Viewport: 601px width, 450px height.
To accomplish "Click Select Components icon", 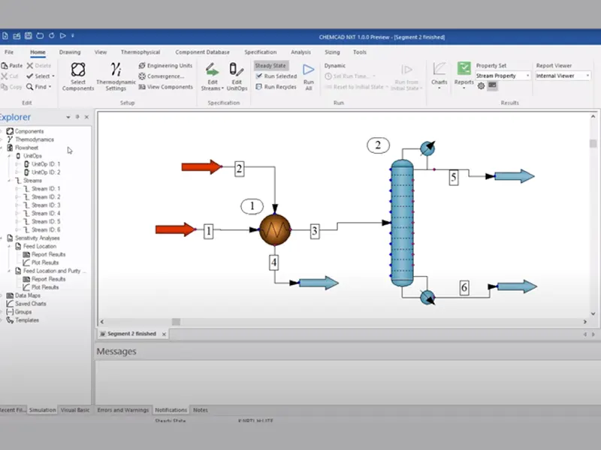I will [x=78, y=70].
